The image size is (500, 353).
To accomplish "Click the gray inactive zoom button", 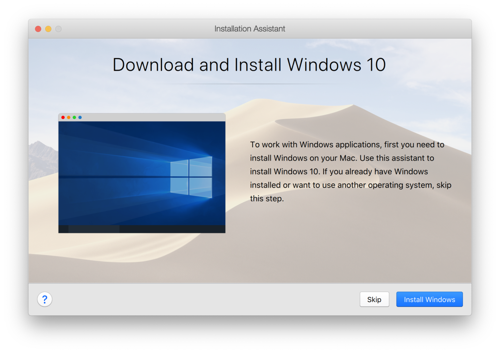I will click(x=59, y=29).
